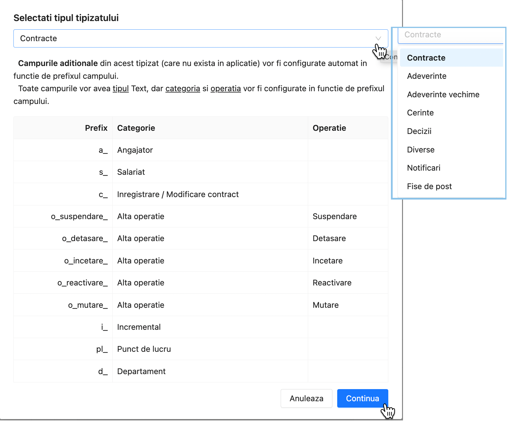
Task: Click the Continua button
Action: click(363, 398)
